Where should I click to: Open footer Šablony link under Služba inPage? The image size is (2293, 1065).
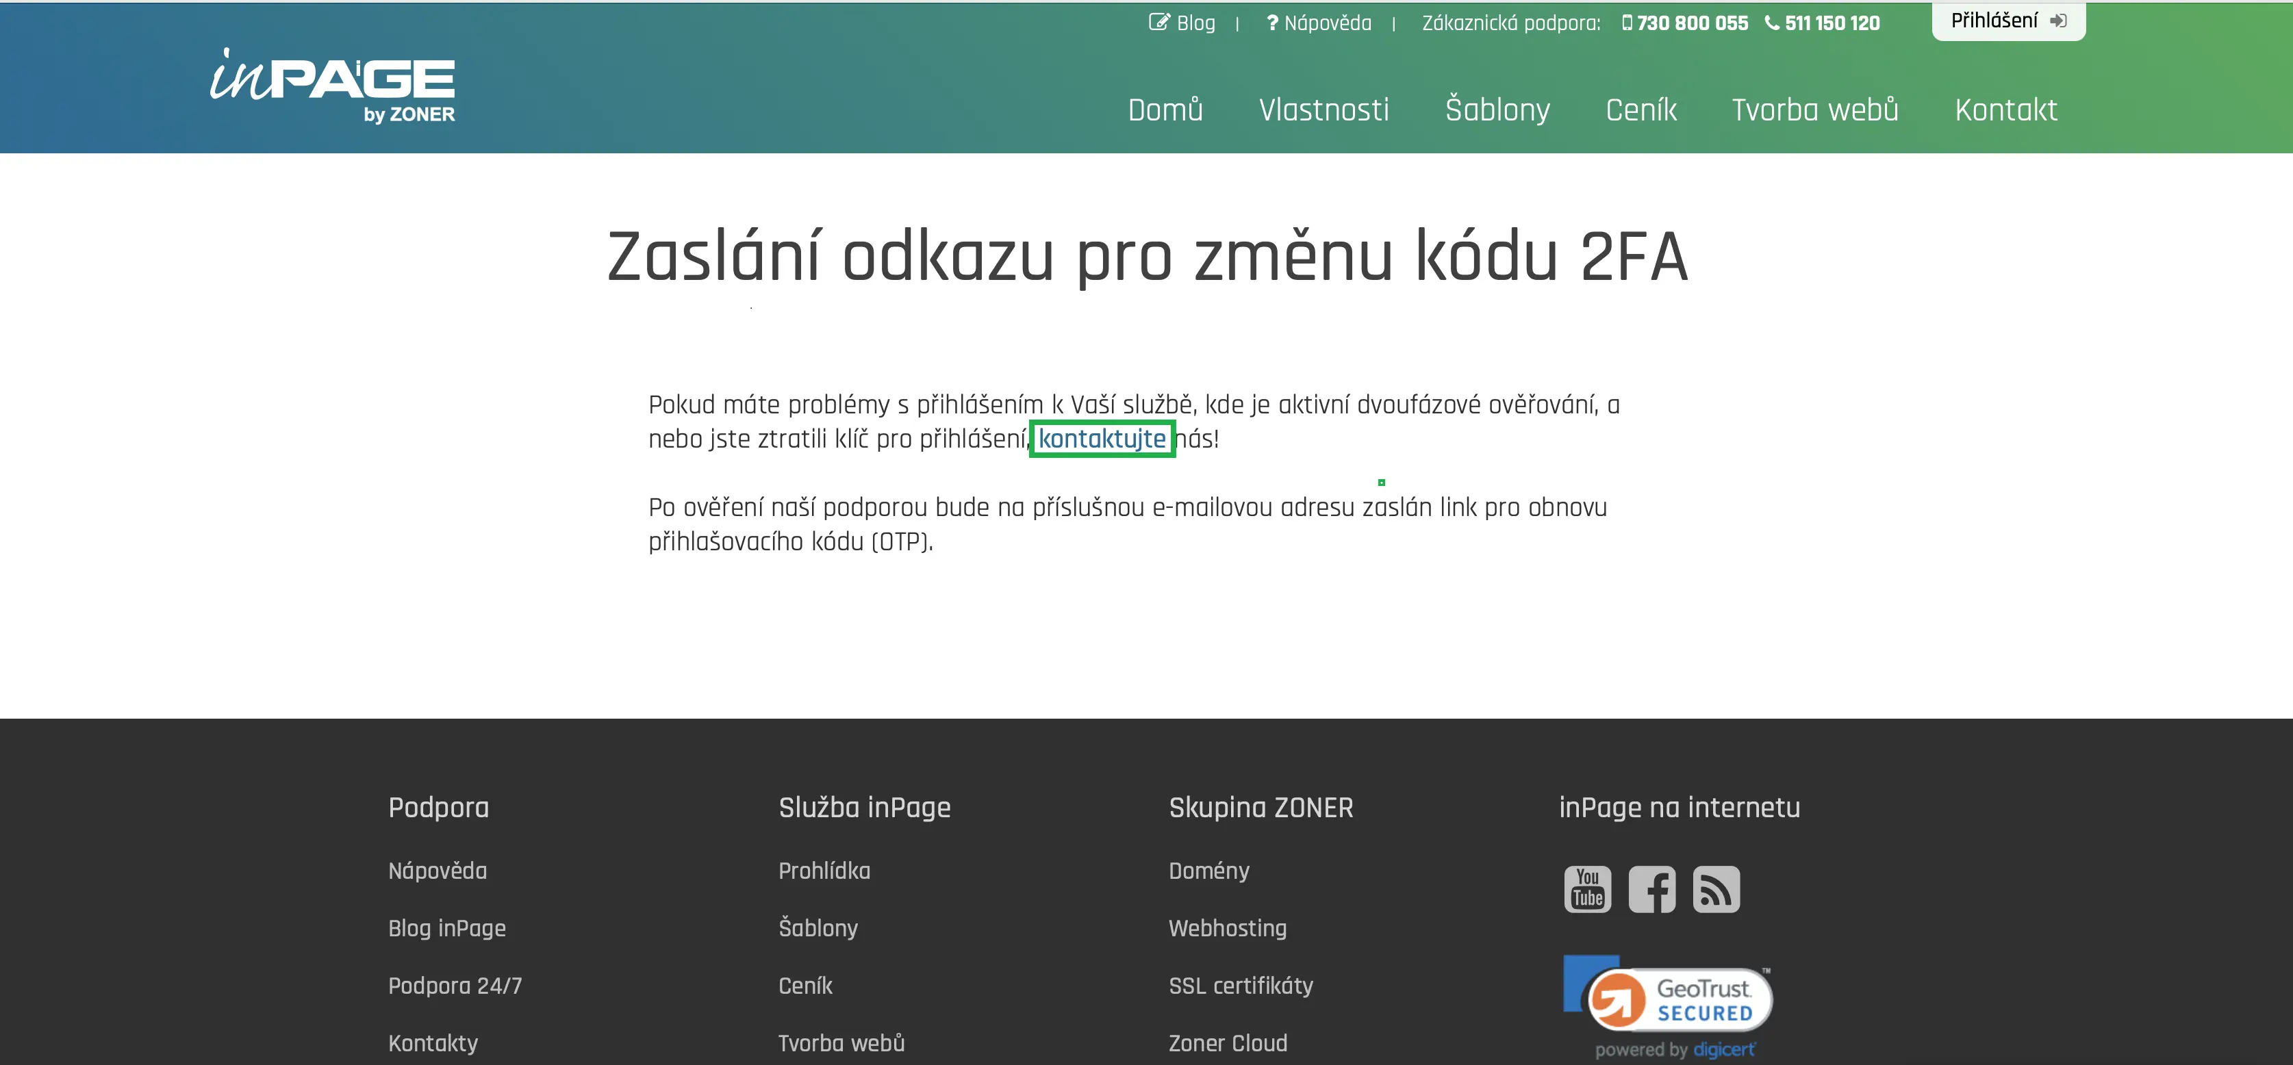point(818,927)
